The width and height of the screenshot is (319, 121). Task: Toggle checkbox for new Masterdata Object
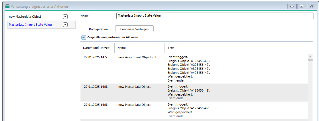pyautogui.click(x=65, y=17)
